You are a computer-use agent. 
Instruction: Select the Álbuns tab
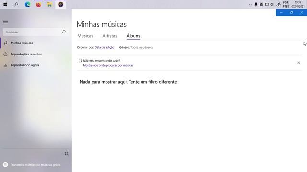click(133, 36)
